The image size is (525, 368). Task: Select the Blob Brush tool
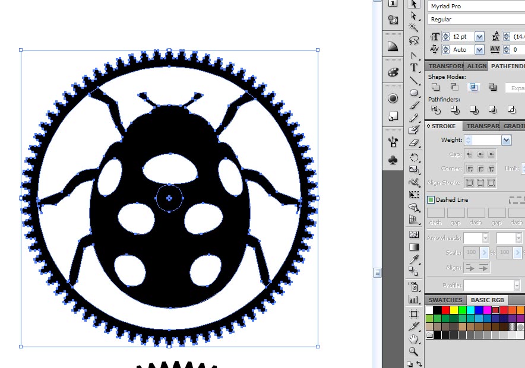pos(414,130)
